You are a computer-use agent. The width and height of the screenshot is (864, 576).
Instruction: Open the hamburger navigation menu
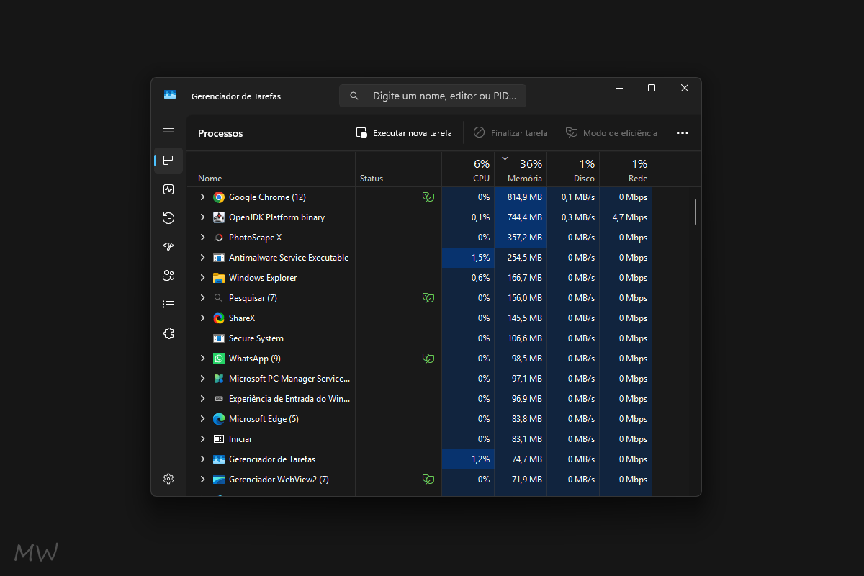(x=168, y=132)
